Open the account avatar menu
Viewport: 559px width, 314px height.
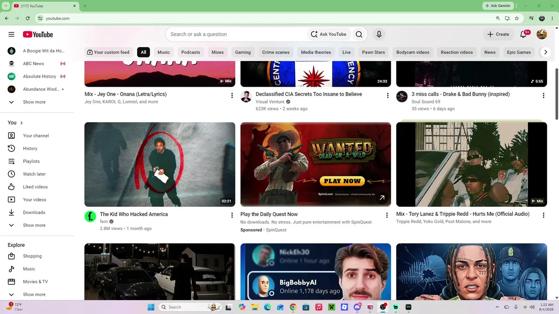point(542,34)
